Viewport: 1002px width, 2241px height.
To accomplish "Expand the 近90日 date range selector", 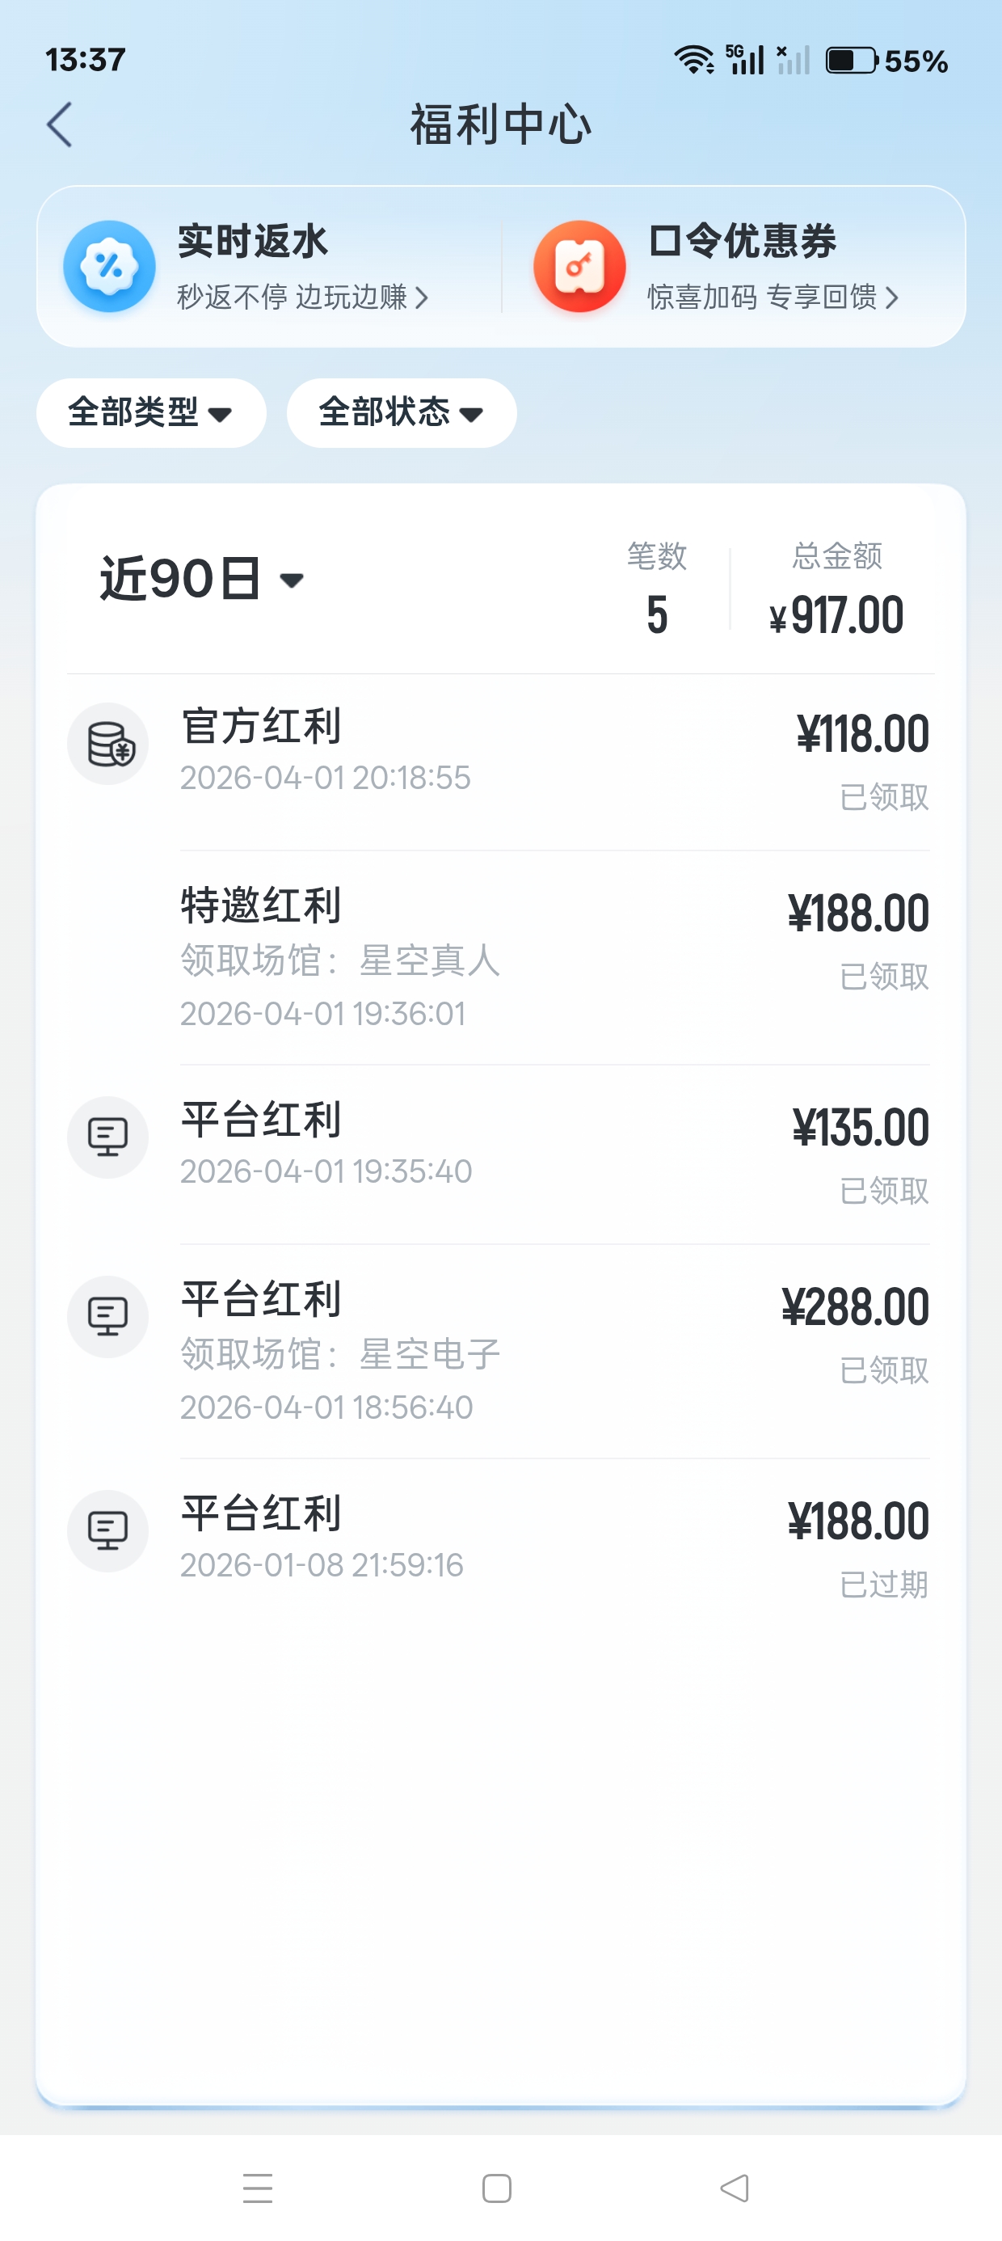I will point(202,579).
